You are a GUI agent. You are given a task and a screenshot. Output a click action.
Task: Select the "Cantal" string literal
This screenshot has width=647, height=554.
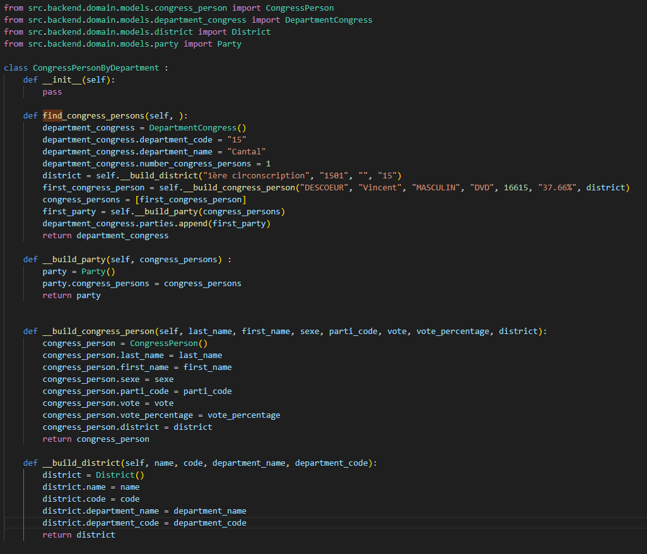(247, 152)
